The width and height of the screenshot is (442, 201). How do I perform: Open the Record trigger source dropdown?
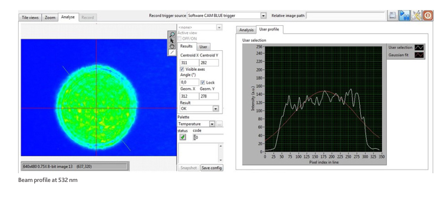point(264,16)
